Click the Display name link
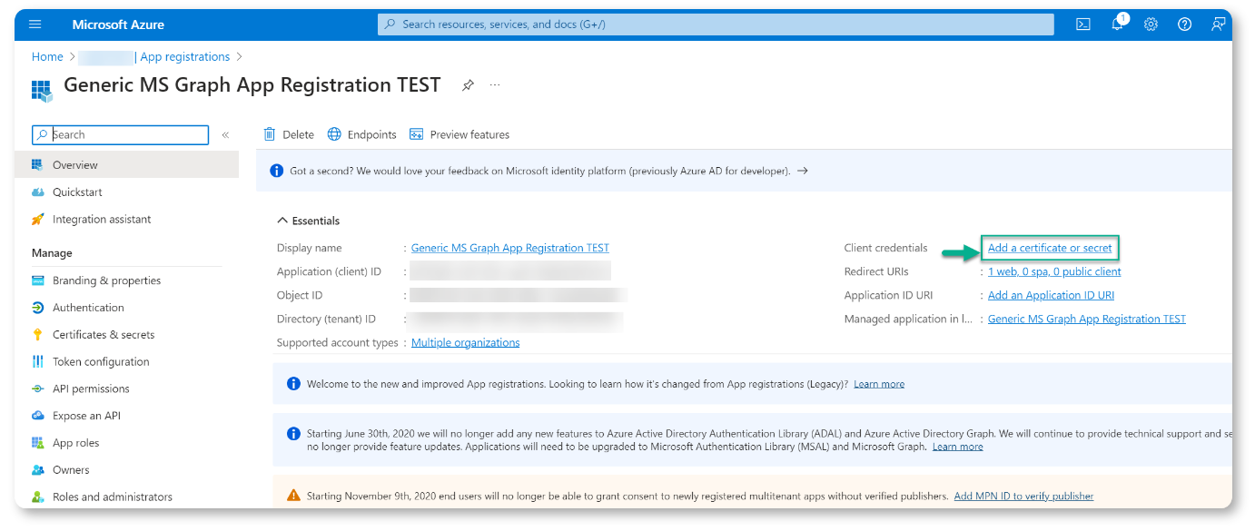The width and height of the screenshot is (1255, 531). coord(510,248)
